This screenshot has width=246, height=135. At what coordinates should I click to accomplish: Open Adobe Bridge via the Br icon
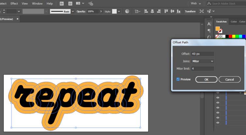pos(62,4)
